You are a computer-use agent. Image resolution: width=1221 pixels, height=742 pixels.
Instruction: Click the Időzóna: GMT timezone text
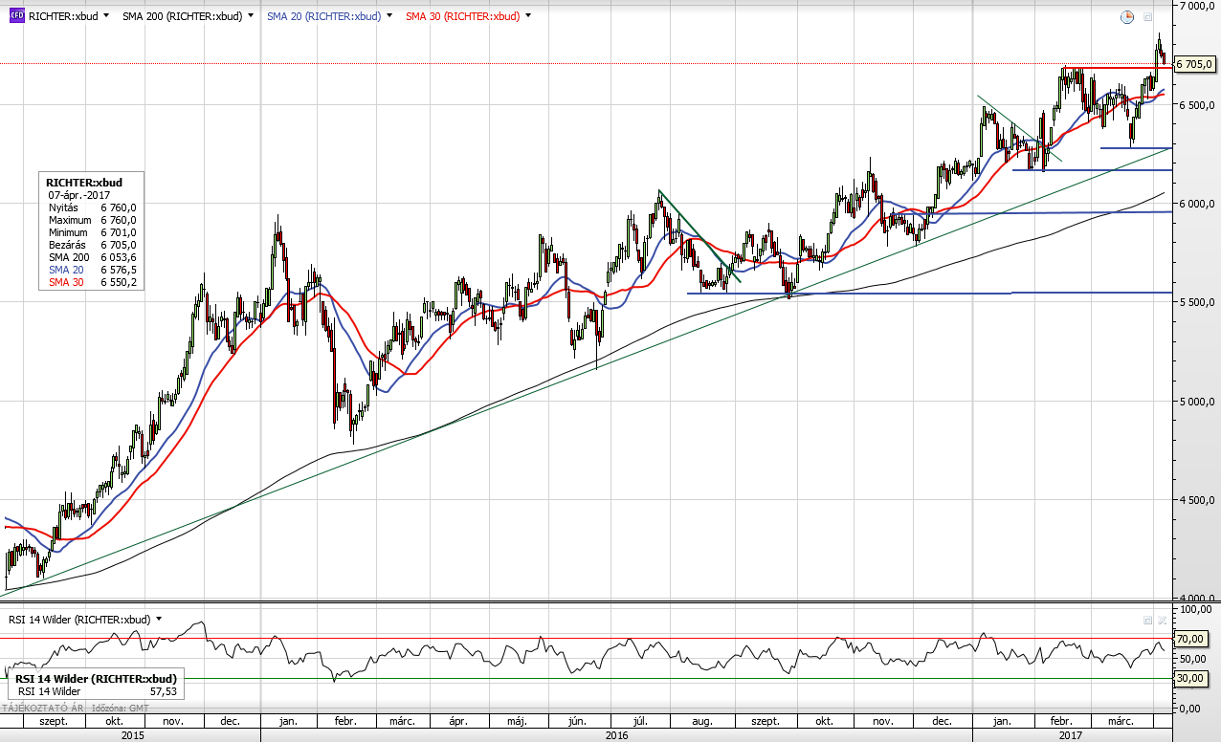pyautogui.click(x=119, y=708)
